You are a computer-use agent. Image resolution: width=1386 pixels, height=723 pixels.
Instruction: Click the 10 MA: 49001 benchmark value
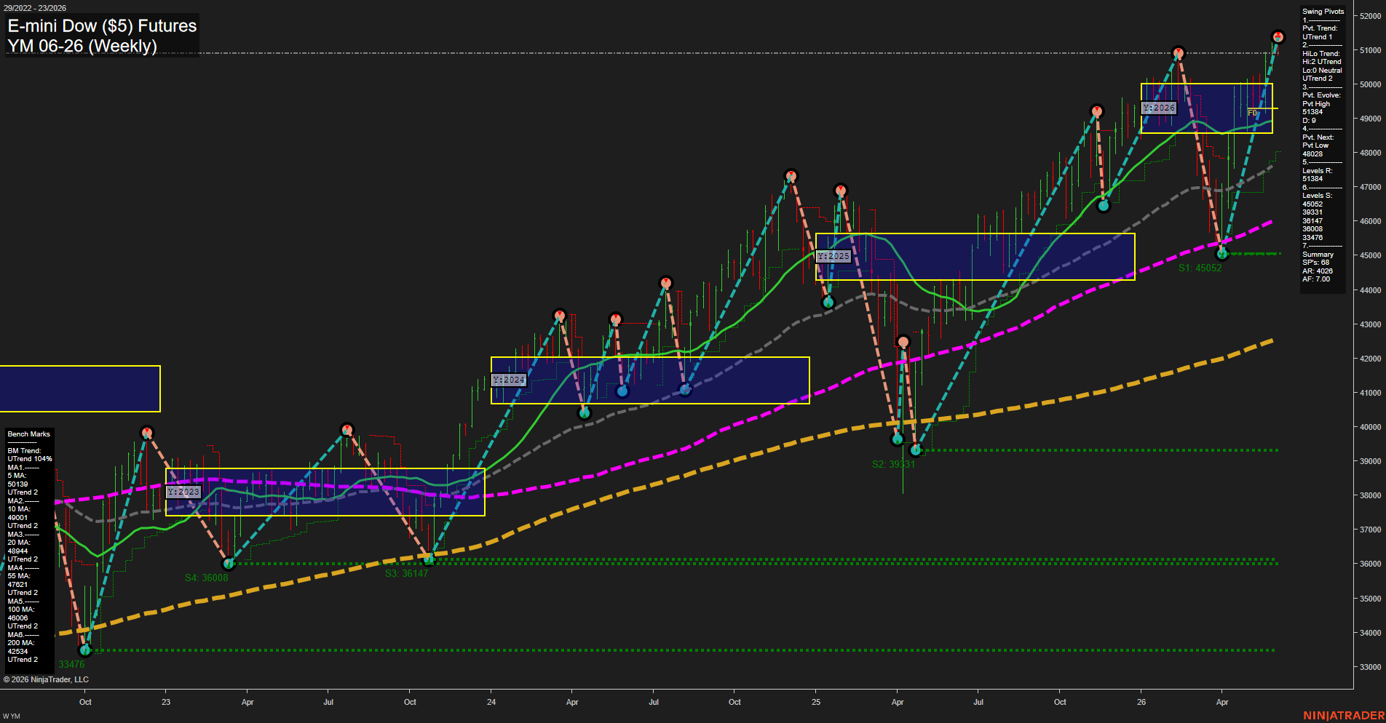[x=19, y=514]
